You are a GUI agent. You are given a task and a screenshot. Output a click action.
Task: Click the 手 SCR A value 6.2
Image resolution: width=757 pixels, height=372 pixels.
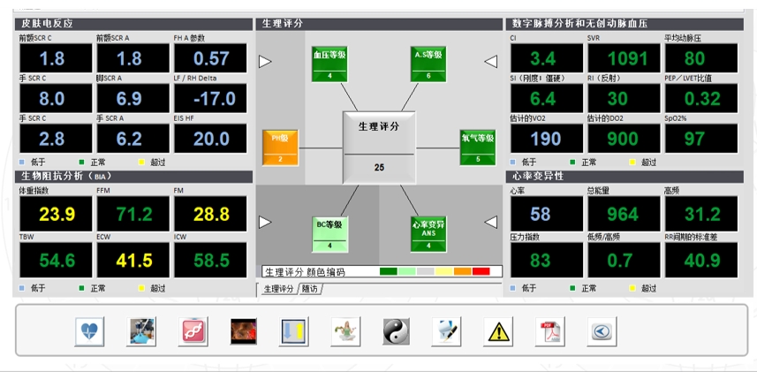click(133, 139)
